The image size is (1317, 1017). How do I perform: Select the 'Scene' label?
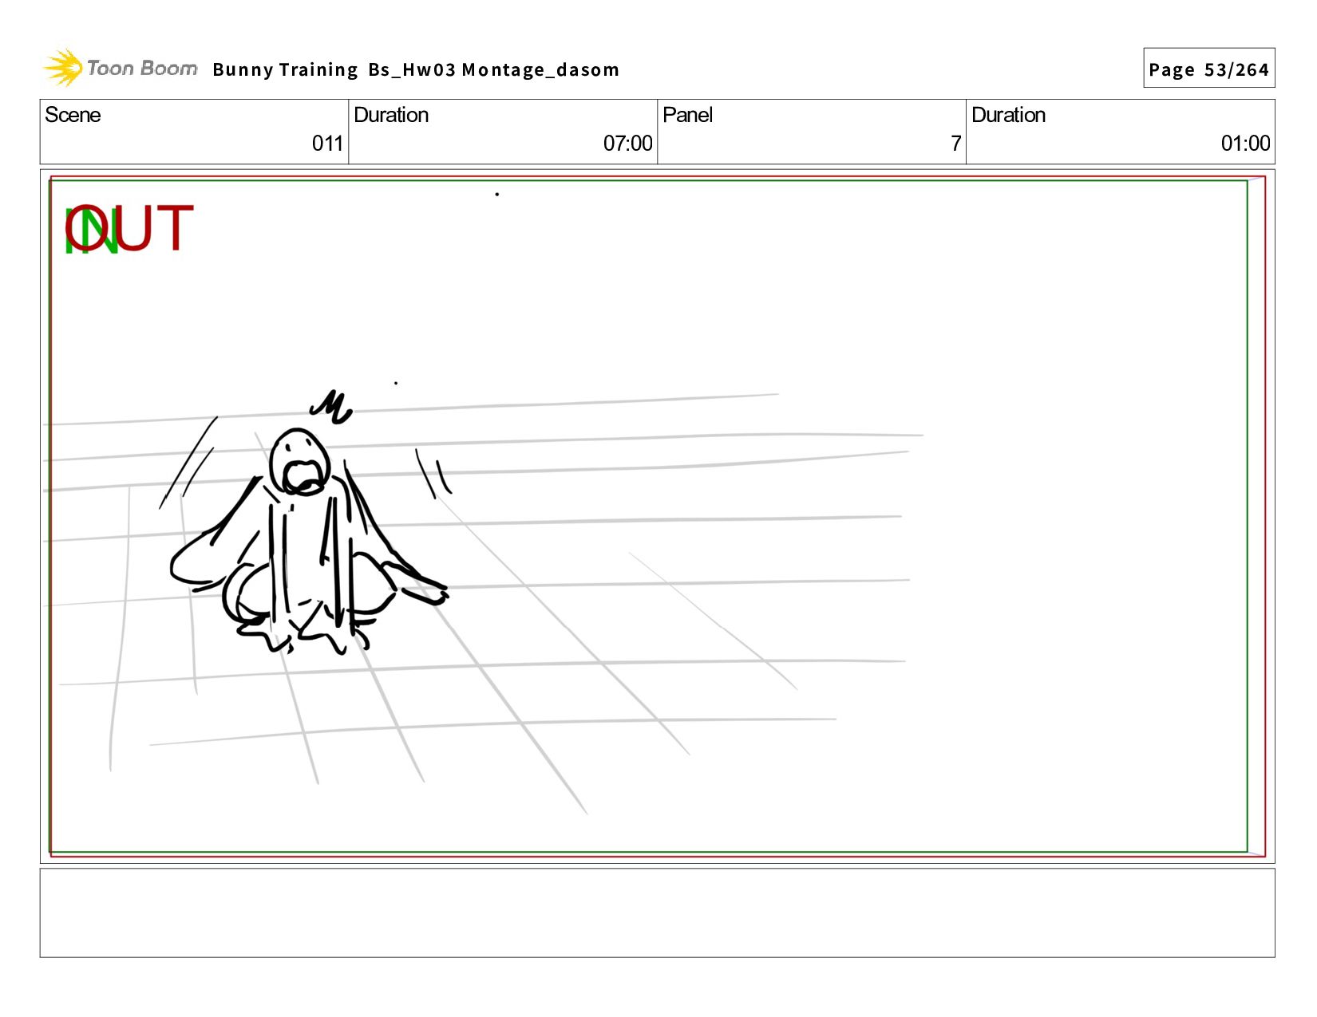[x=73, y=115]
